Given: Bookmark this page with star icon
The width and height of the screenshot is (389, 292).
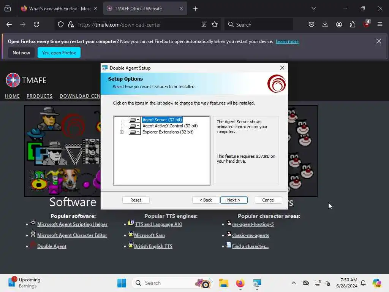Looking at the screenshot, I should tap(215, 25).
